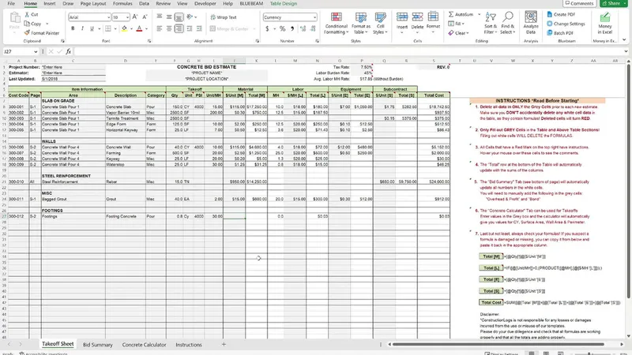
Task: Click Decrease Font Size icon
Action: (145, 17)
